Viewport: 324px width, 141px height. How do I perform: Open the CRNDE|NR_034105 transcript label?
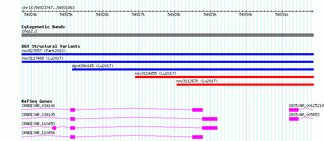[38, 115]
